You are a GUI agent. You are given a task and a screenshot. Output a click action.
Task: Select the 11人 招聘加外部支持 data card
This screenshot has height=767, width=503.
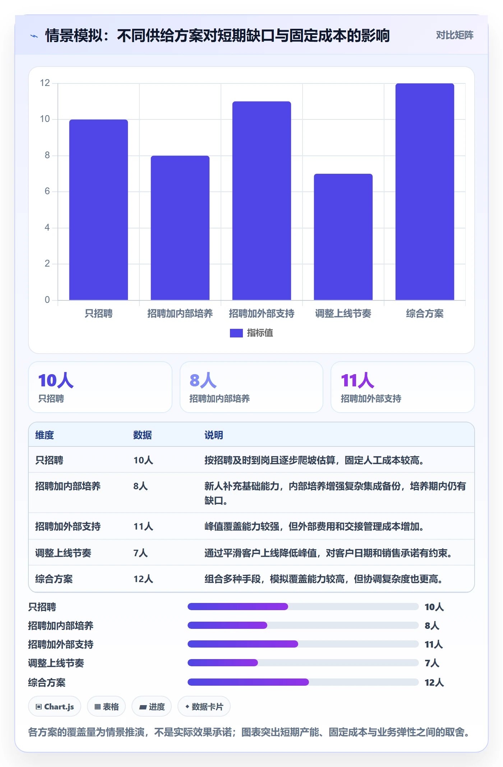coord(403,387)
